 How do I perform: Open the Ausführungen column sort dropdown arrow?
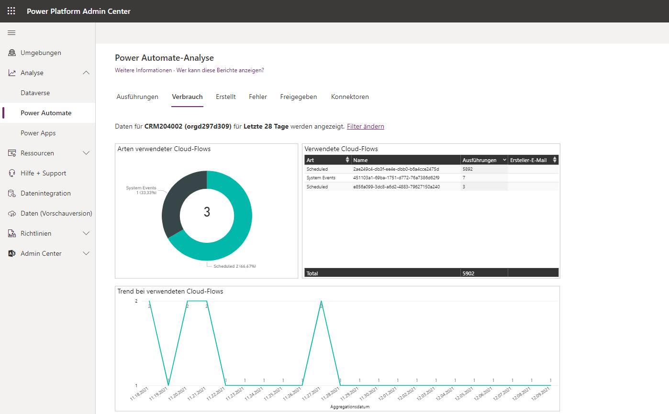point(504,160)
